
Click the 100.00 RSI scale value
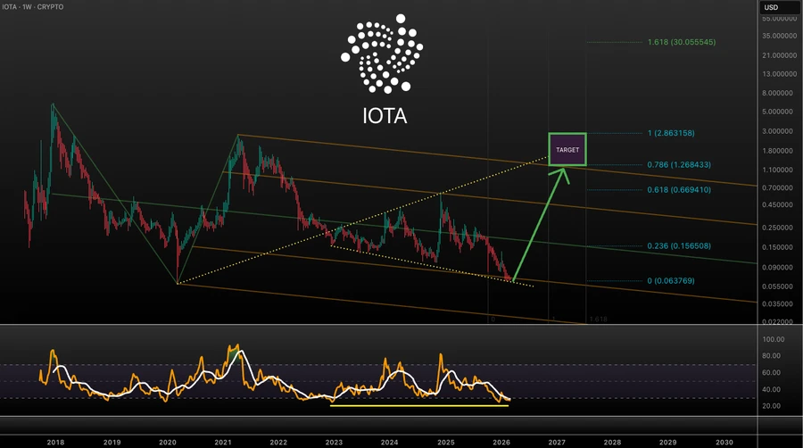click(774, 339)
